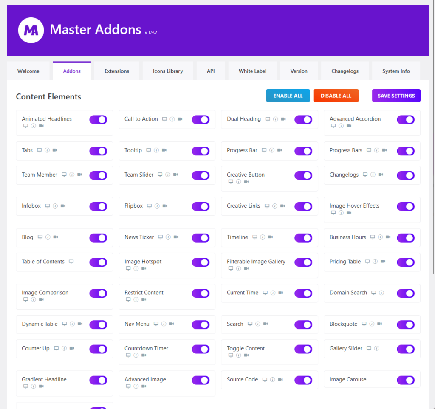Go to the Icons Library tab
The width and height of the screenshot is (435, 409).
click(x=168, y=71)
